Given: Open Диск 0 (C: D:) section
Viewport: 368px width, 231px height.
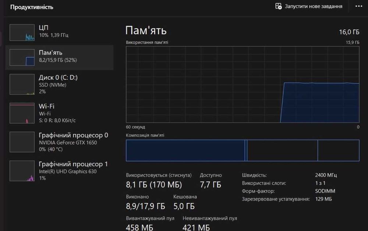Looking at the screenshot, I should [x=59, y=84].
